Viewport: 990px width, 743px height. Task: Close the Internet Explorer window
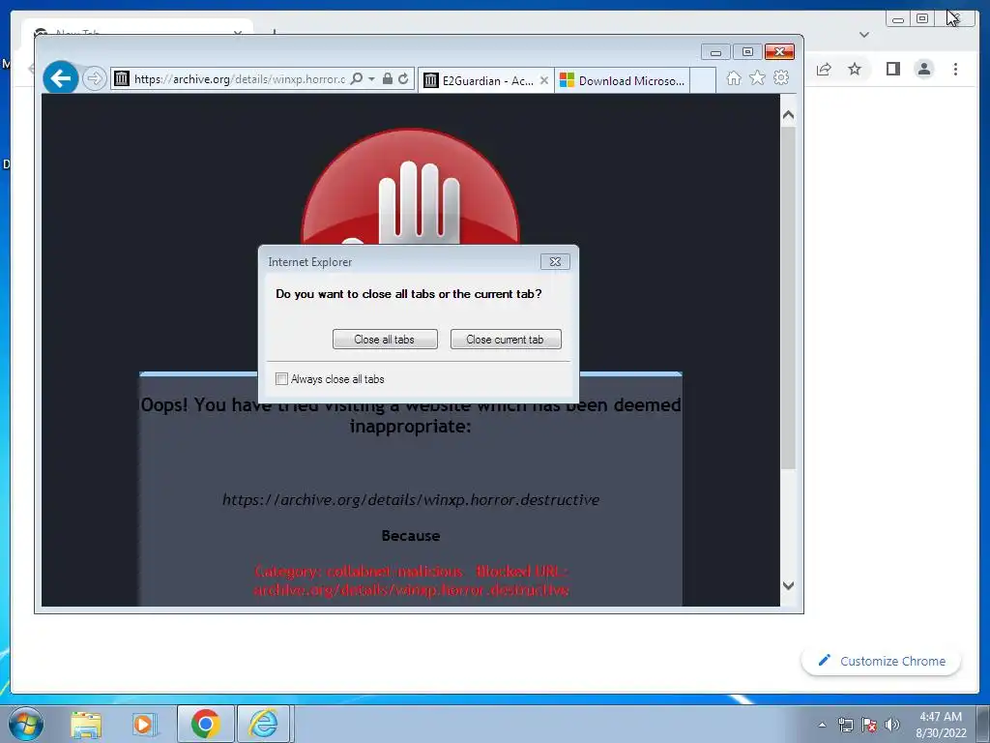tap(780, 52)
